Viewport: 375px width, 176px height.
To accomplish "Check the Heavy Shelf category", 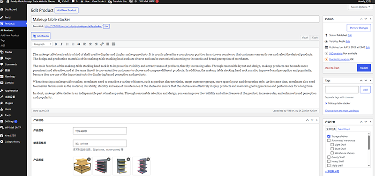I will (329, 161).
